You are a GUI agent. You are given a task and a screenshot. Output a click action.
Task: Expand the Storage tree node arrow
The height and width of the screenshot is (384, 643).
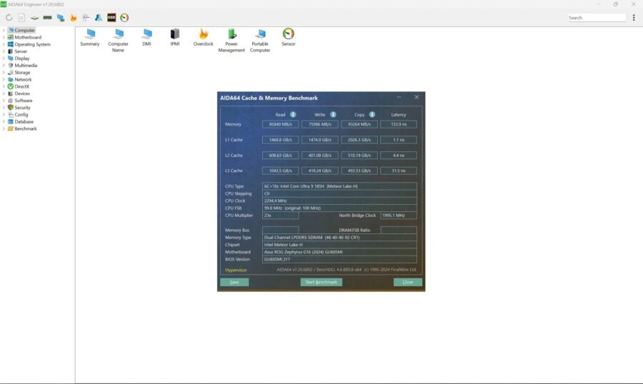pyautogui.click(x=4, y=73)
